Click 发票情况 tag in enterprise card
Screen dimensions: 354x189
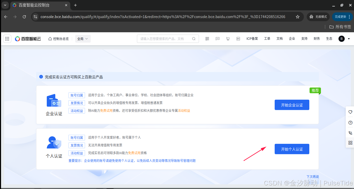coord(77,103)
